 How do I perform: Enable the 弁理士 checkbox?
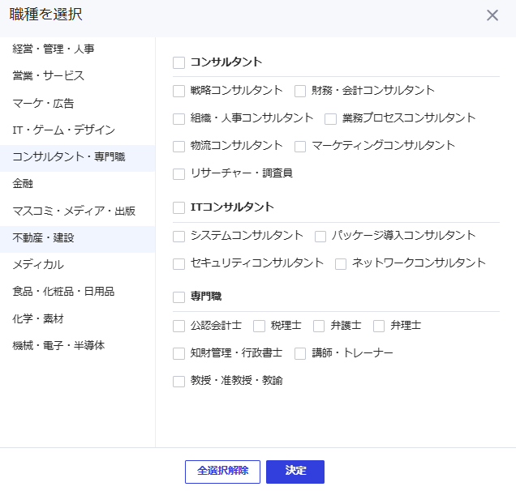[379, 326]
